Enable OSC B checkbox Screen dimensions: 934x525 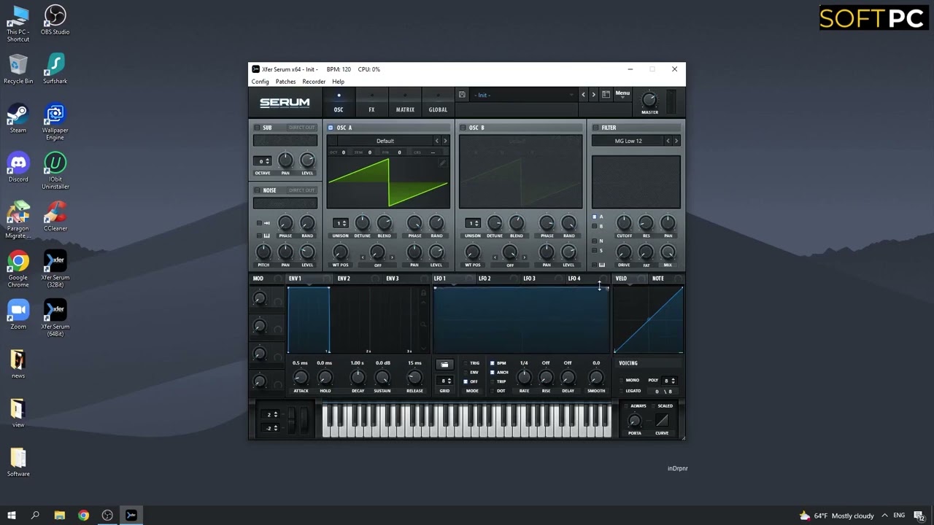(x=463, y=128)
